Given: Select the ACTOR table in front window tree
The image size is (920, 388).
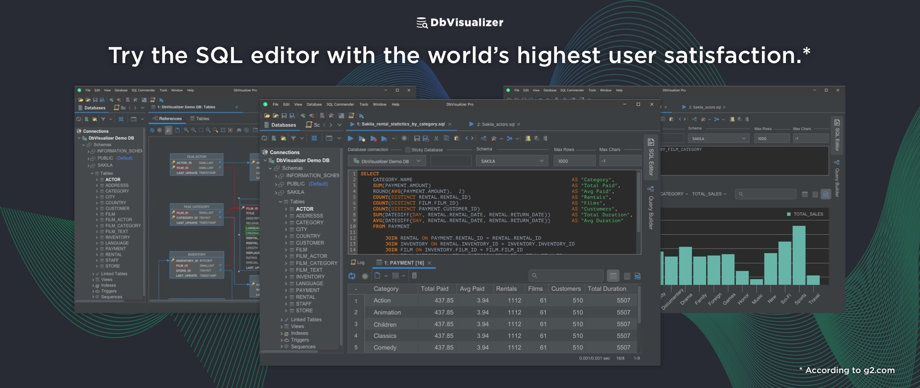Looking at the screenshot, I should tap(305, 209).
